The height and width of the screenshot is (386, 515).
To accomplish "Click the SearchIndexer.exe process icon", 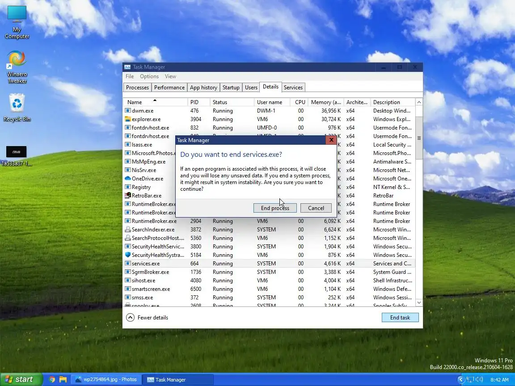I will click(128, 230).
